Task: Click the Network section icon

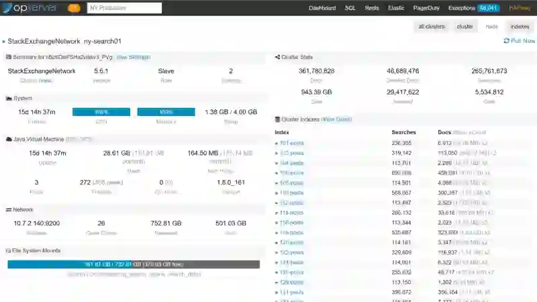Action: pyautogui.click(x=9, y=209)
